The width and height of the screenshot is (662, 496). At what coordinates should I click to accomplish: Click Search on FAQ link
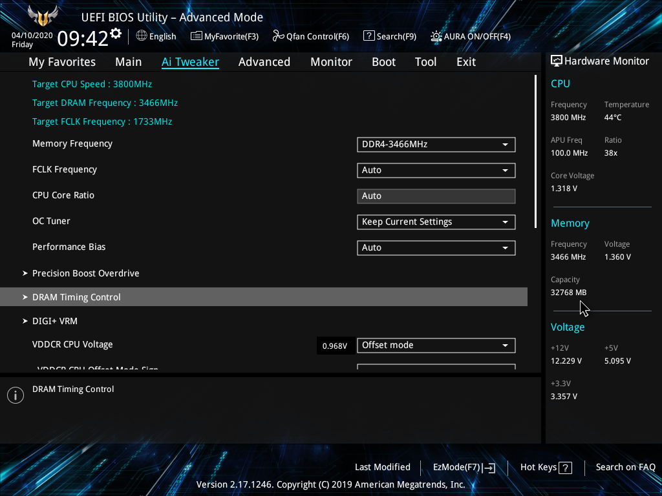point(626,468)
